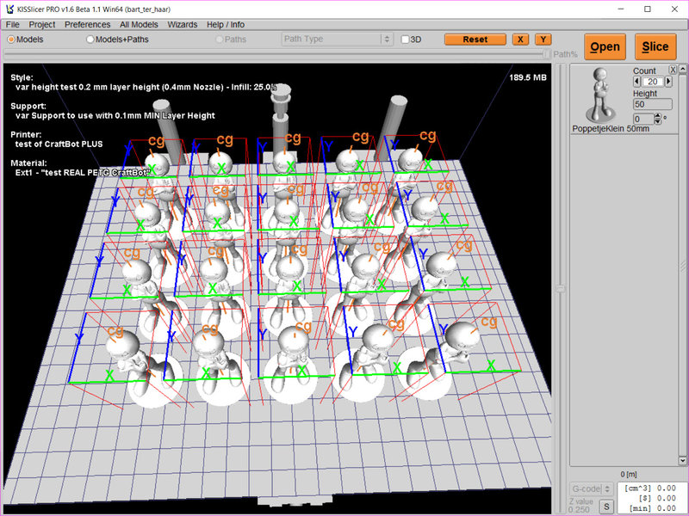Screen dimensions: 689x516
Task: Open the File menu
Action: click(12, 25)
